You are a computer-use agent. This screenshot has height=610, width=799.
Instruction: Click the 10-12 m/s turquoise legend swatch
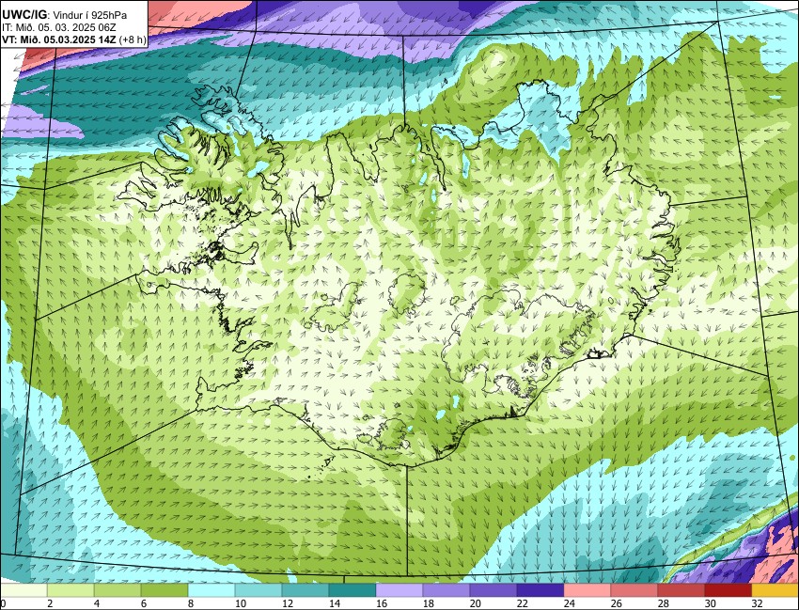click(258, 590)
